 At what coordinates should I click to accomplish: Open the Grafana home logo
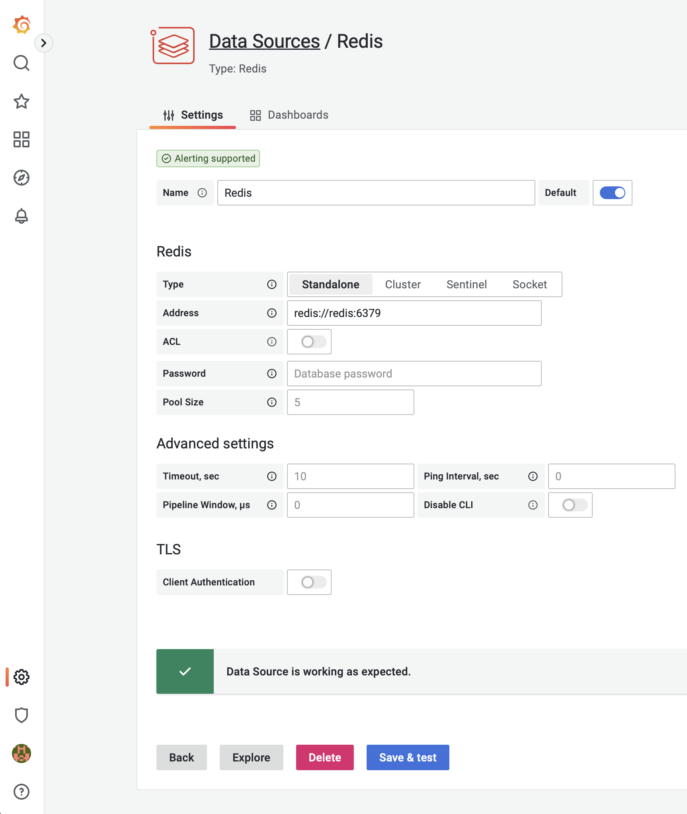(x=22, y=25)
